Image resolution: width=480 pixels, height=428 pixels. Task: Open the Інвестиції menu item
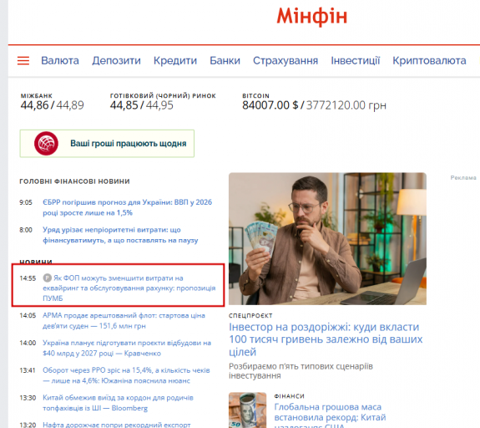coord(356,61)
